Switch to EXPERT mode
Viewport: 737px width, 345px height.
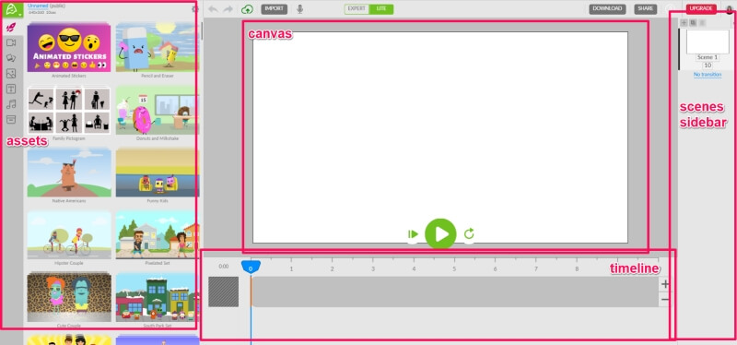pyautogui.click(x=357, y=9)
